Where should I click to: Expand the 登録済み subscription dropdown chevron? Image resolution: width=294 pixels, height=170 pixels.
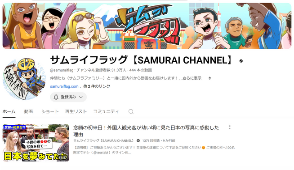coord(81,97)
